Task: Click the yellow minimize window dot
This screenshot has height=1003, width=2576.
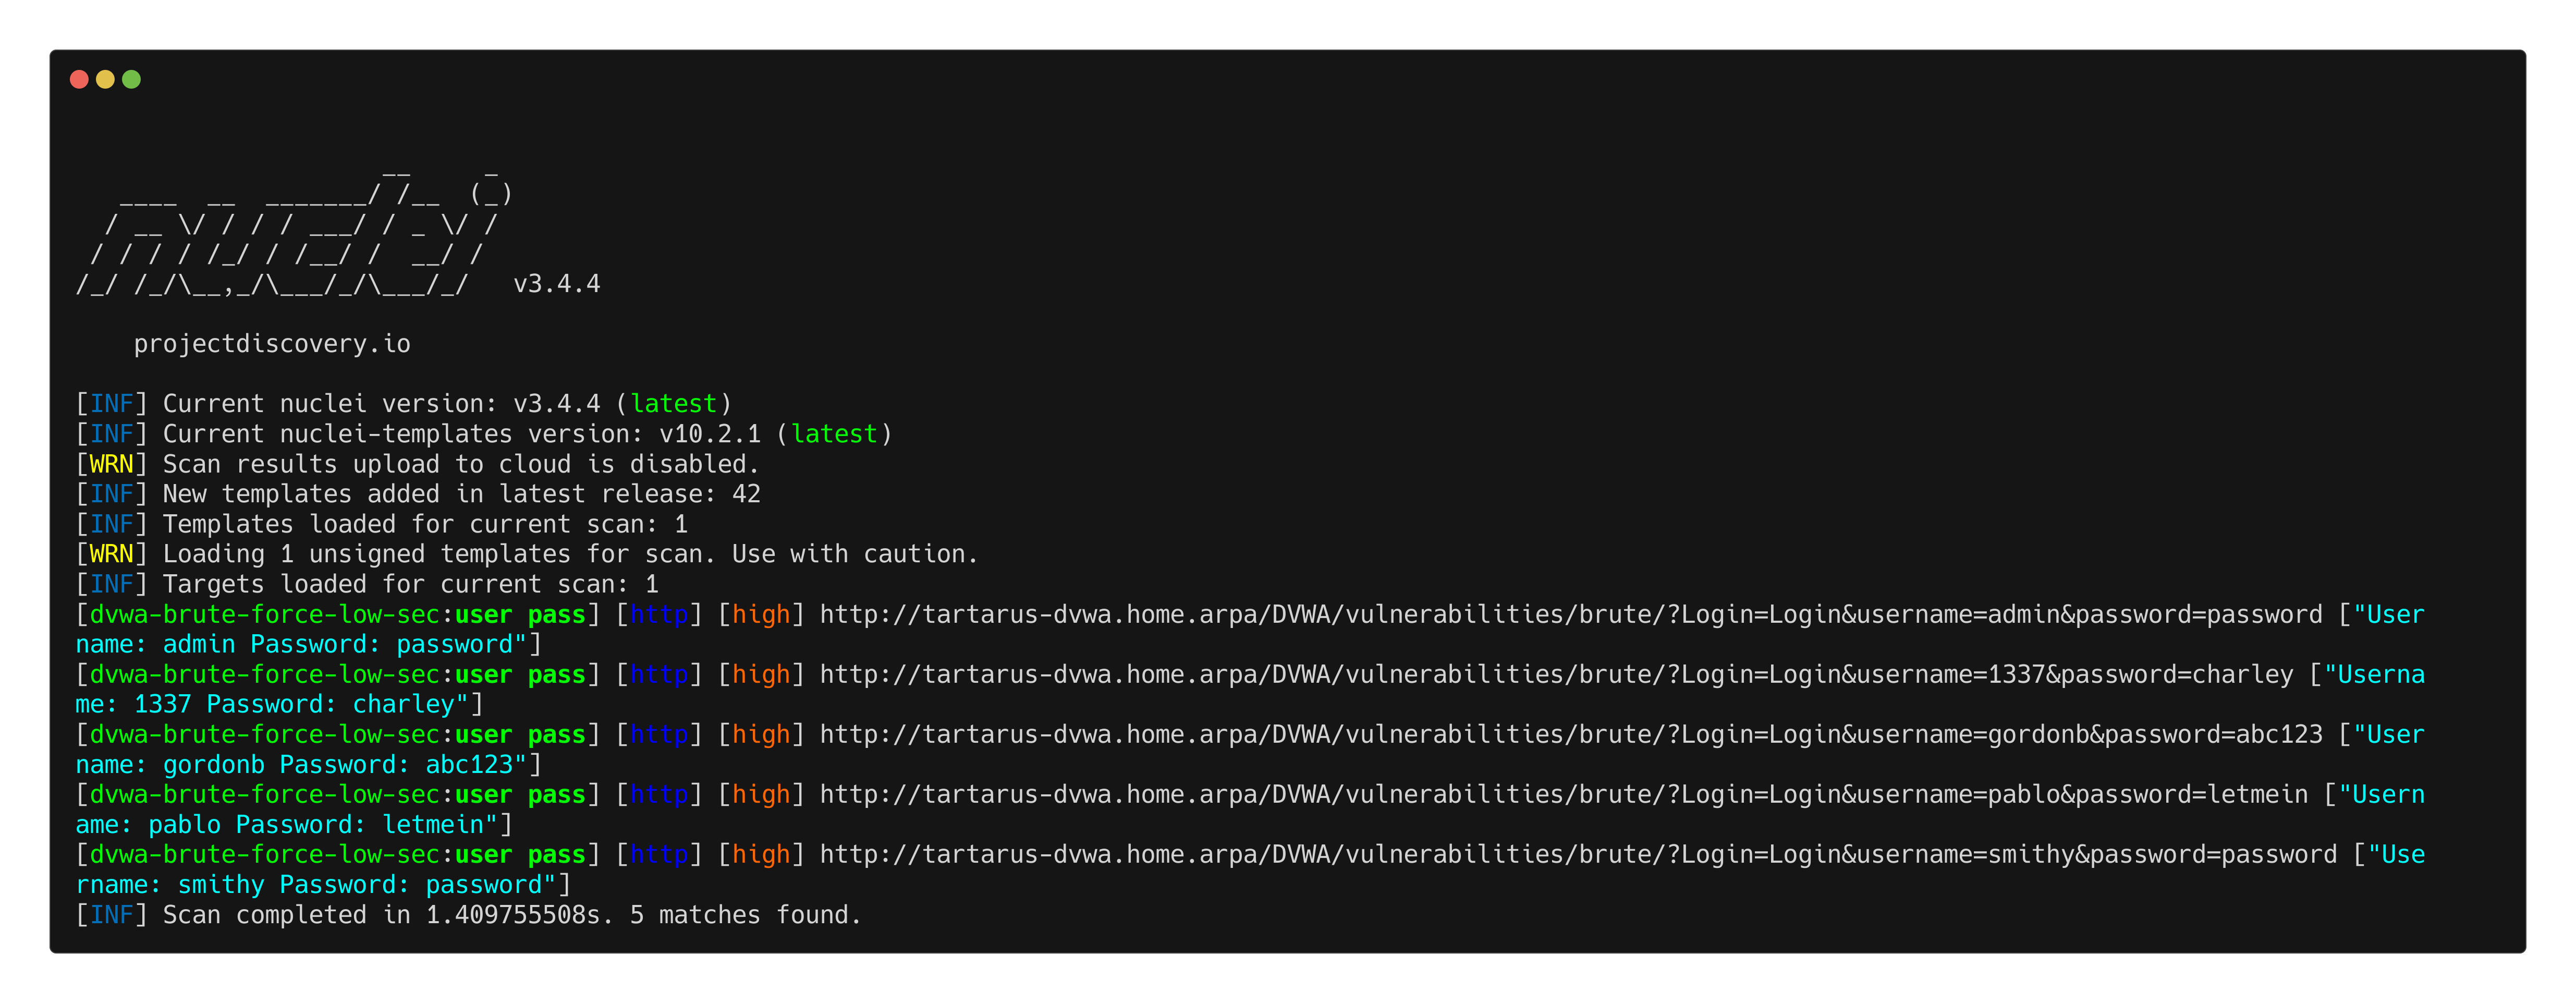Action: pos(105,79)
